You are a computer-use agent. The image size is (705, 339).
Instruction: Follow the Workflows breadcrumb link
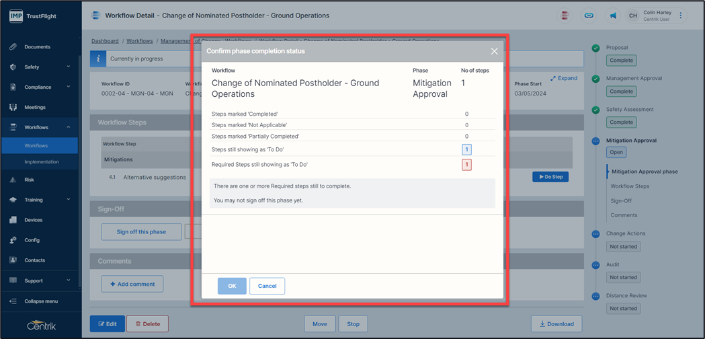tap(139, 41)
